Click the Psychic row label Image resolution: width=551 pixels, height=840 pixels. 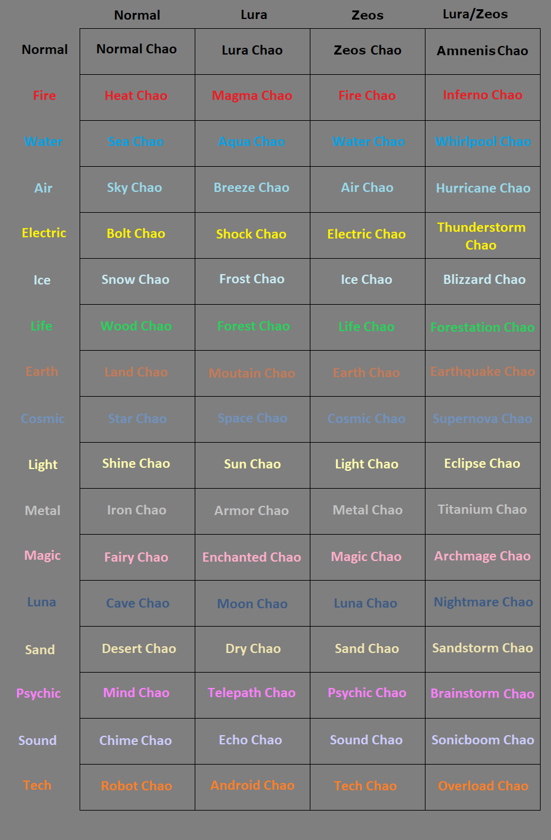(39, 693)
